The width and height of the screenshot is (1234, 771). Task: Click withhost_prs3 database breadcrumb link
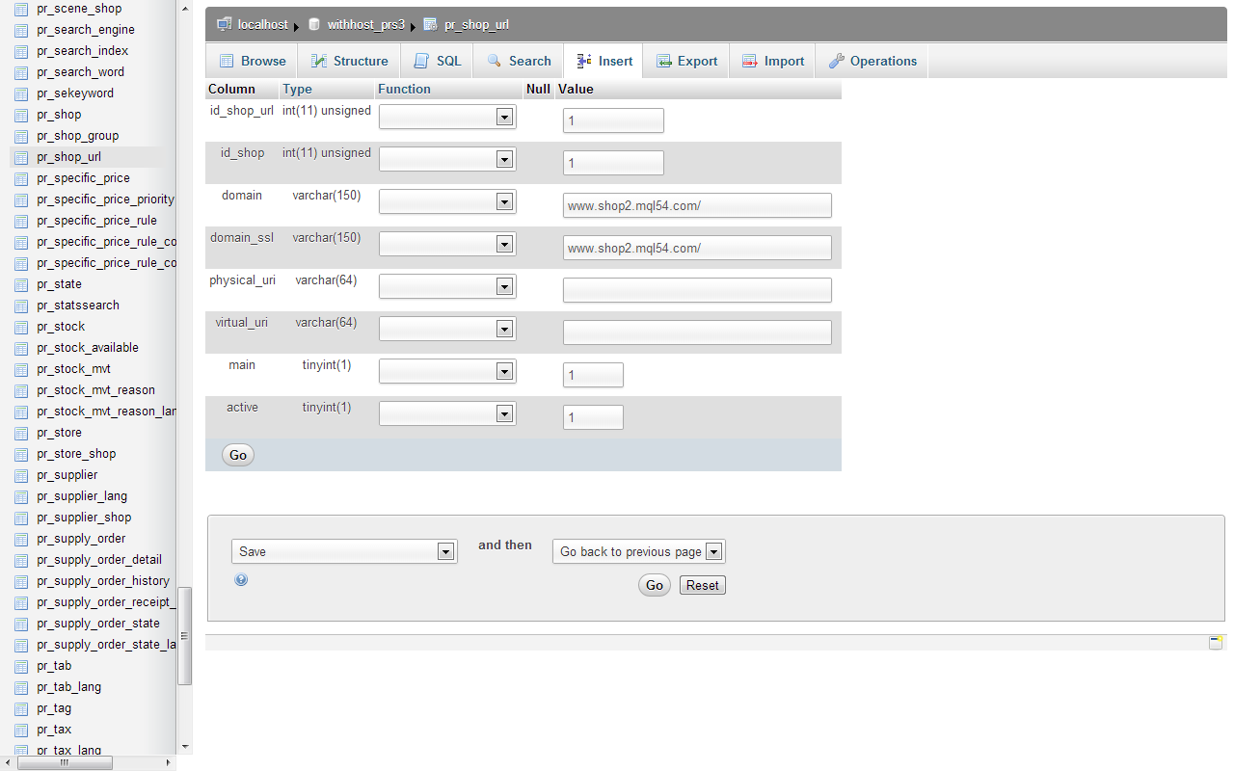[x=365, y=24]
